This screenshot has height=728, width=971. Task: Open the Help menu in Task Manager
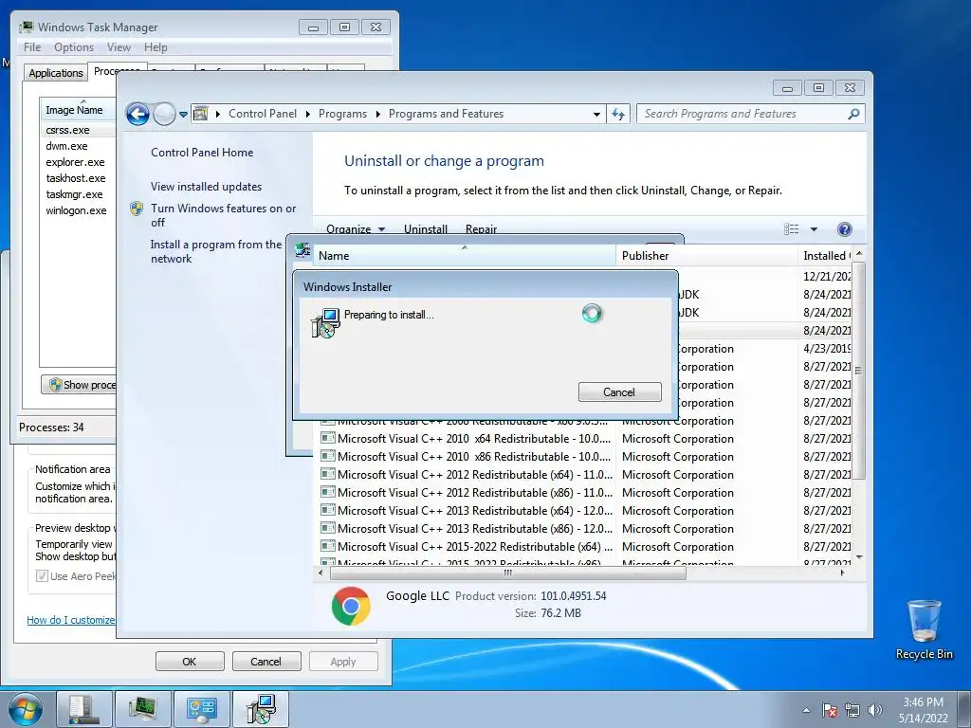[156, 47]
